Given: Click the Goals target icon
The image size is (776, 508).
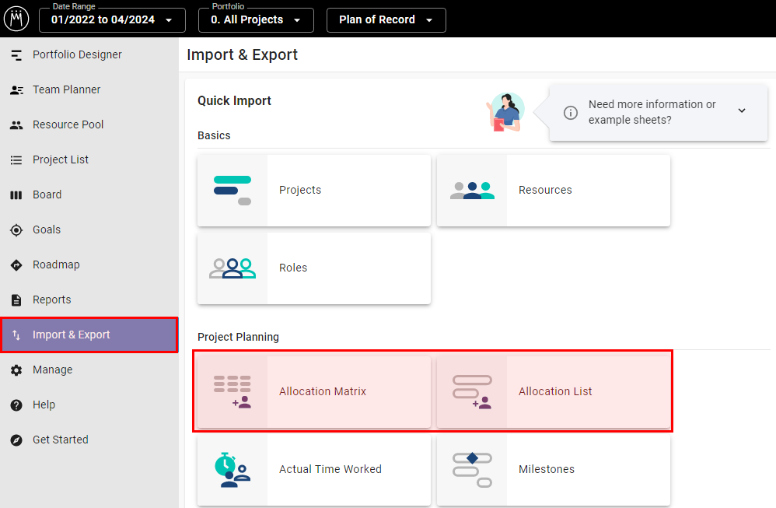Looking at the screenshot, I should (16, 230).
